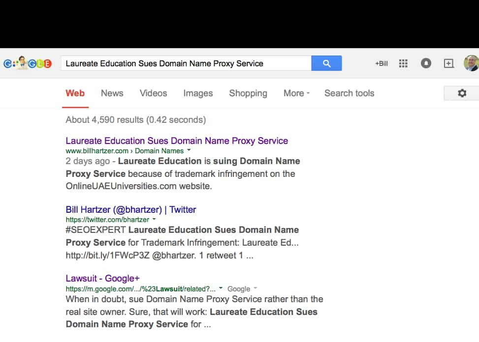The width and height of the screenshot is (479, 342).
Task: Expand m.google.com URL dropdown arrow
Action: point(221,288)
